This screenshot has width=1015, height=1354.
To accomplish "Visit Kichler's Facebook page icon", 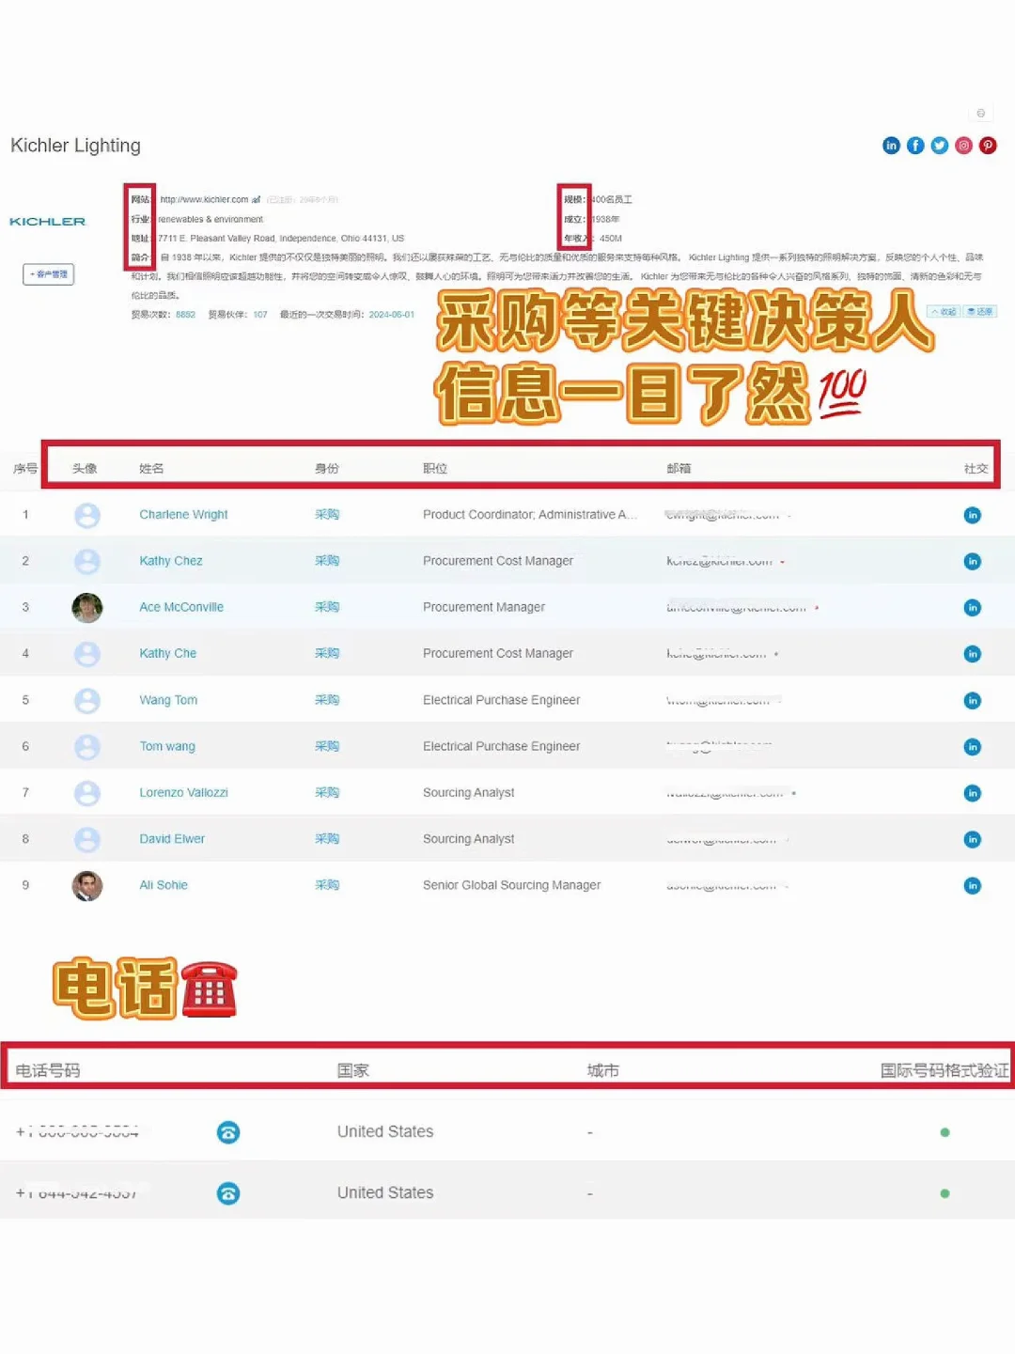I will [915, 146].
